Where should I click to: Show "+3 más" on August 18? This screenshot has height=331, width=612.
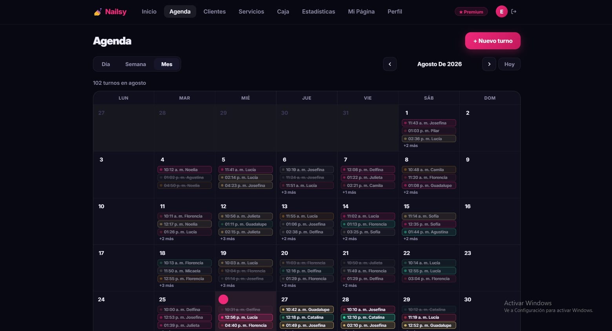tap(166, 286)
